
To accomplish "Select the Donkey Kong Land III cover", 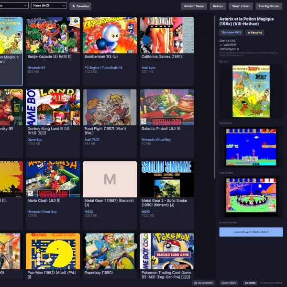I will [x=53, y=107].
